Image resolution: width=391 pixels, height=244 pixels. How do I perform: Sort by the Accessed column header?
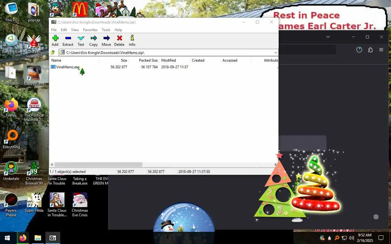tap(236, 60)
